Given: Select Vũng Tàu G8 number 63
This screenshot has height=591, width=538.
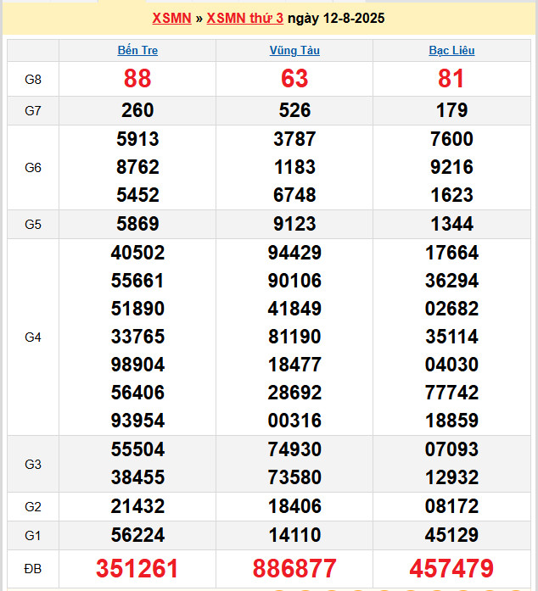Looking at the screenshot, I should click(294, 78).
